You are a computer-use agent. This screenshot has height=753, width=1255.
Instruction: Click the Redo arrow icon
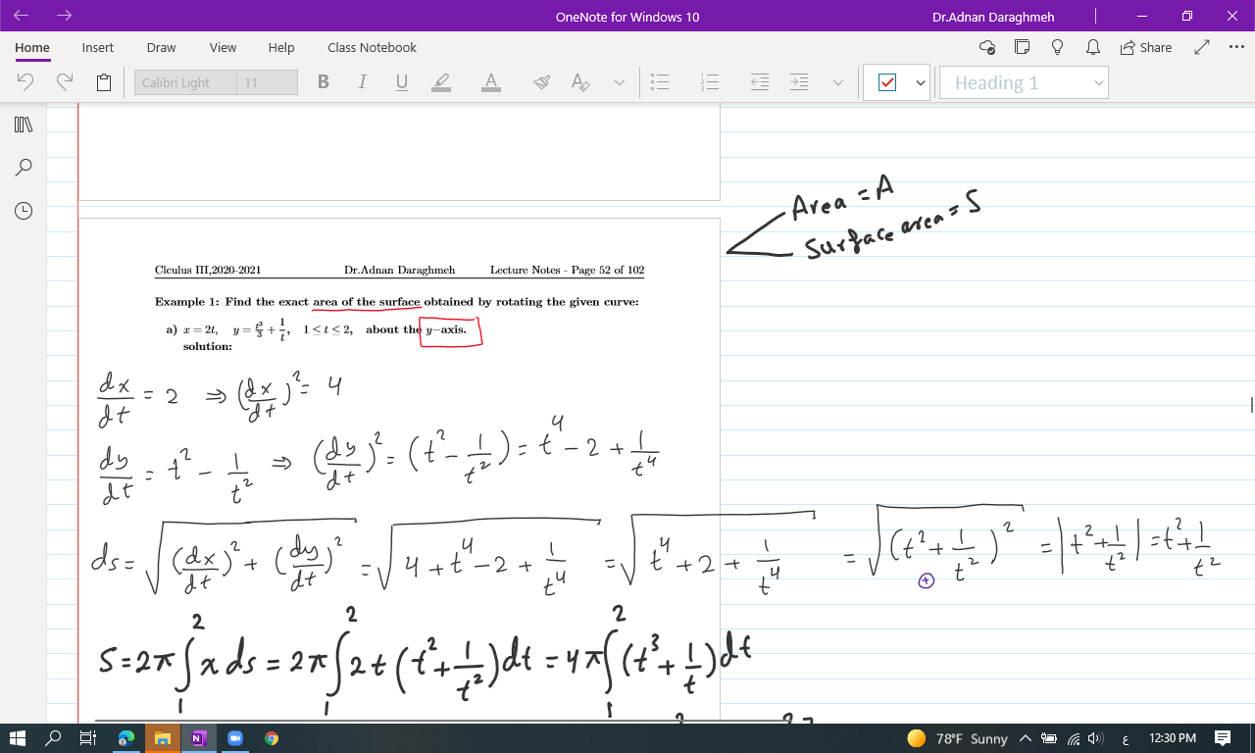tap(65, 82)
